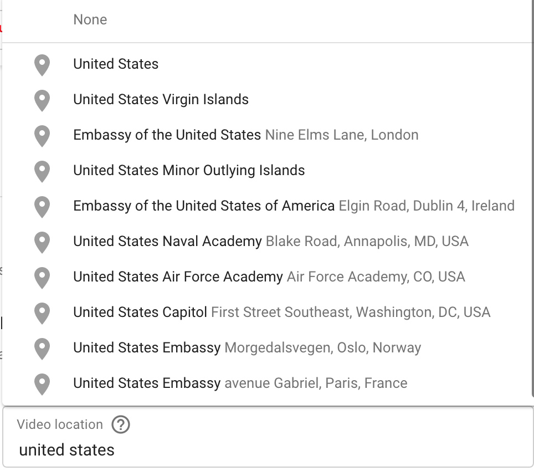Choose United States Embassy Oslo, Norway

(x=267, y=348)
